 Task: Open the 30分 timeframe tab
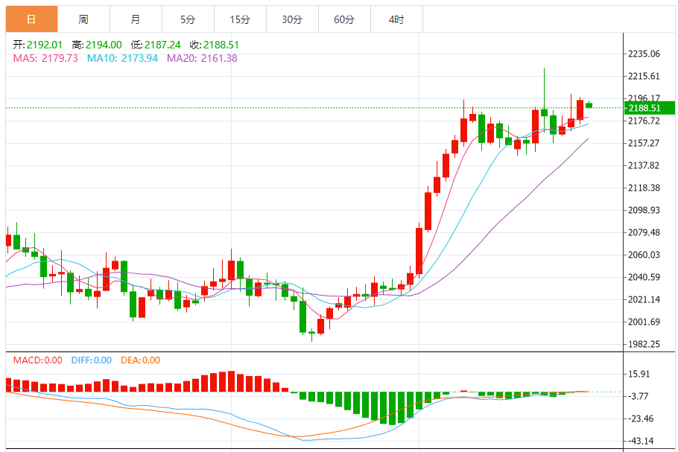tap(292, 19)
